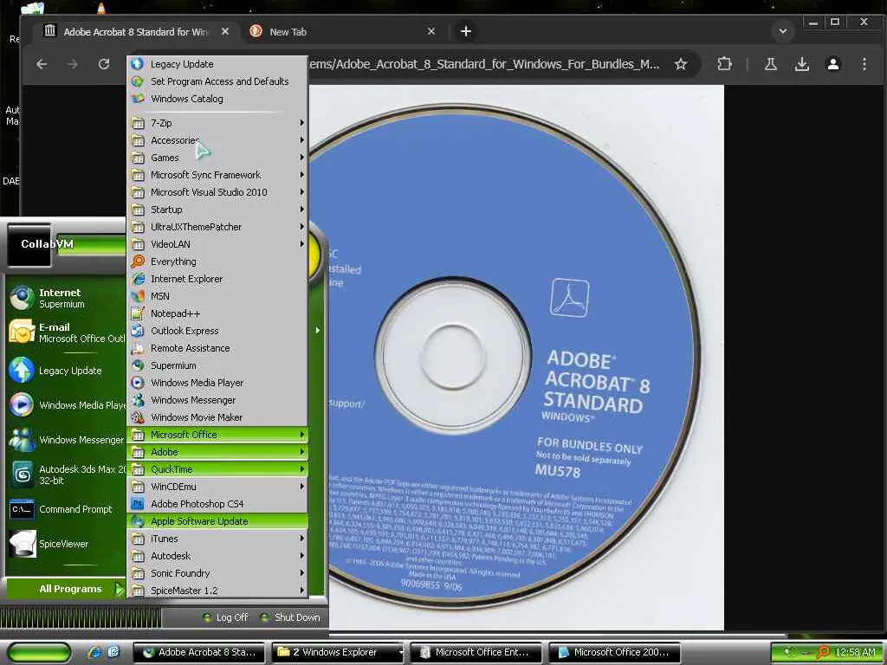
Task: Switch to Adobe Acrobat 8 taskbar button
Action: 198,653
